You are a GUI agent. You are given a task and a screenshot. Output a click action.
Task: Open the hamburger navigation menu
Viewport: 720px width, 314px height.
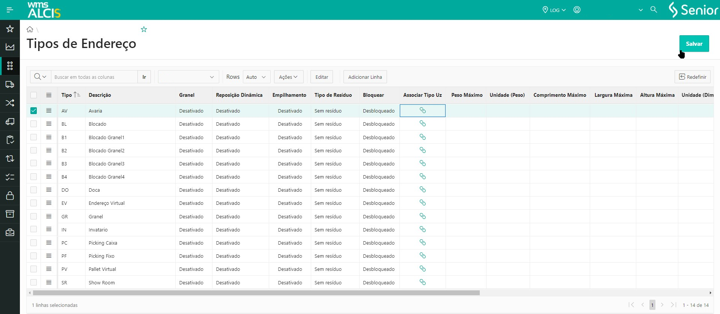(10, 10)
